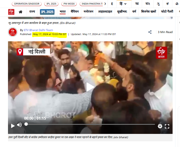Select the PM MODI trending tag

click(70, 4)
